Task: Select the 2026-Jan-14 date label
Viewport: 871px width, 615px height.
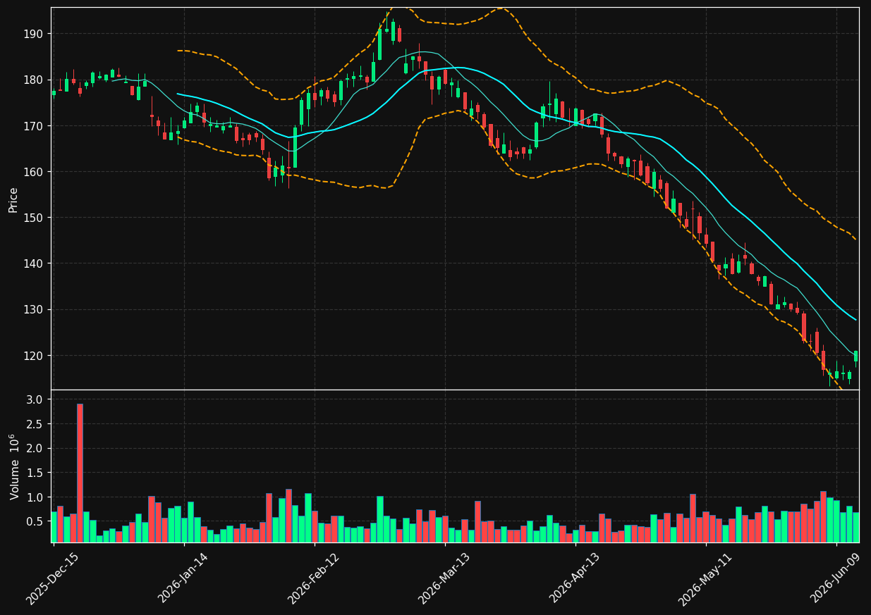Action: tap(183, 578)
